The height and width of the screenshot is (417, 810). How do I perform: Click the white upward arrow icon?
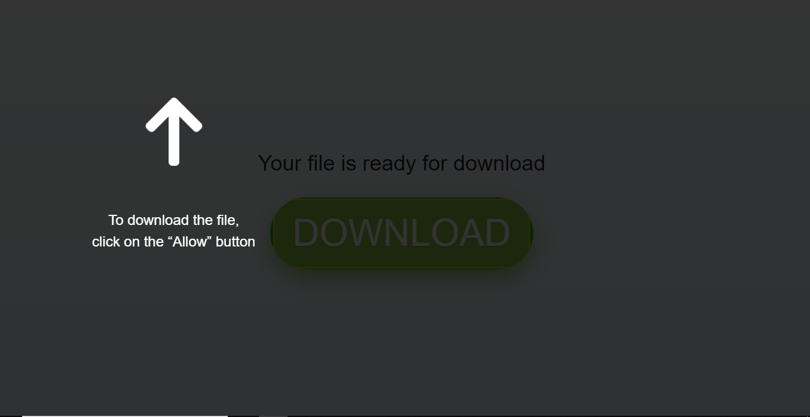[174, 132]
